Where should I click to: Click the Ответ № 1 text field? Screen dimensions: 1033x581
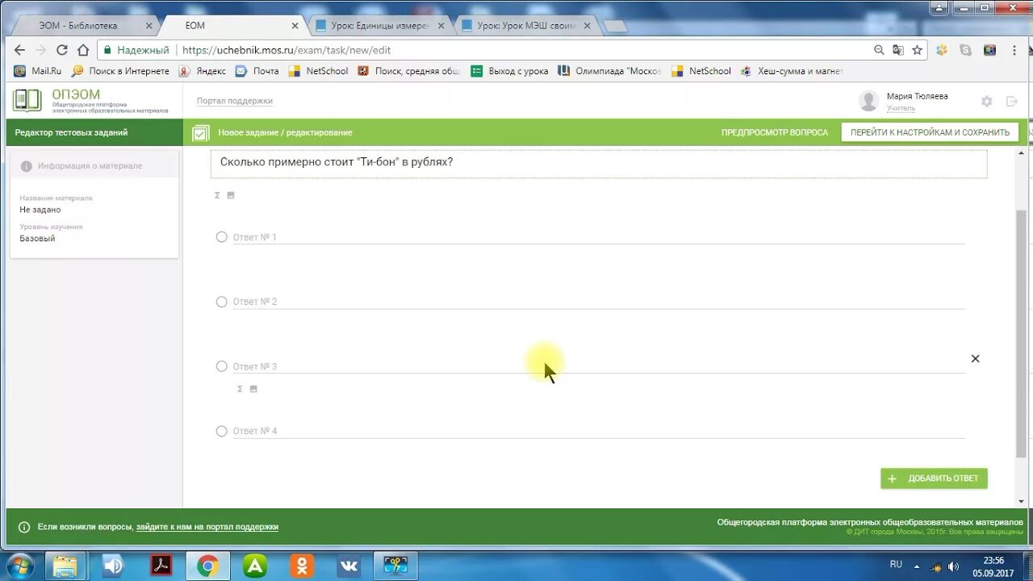point(599,237)
